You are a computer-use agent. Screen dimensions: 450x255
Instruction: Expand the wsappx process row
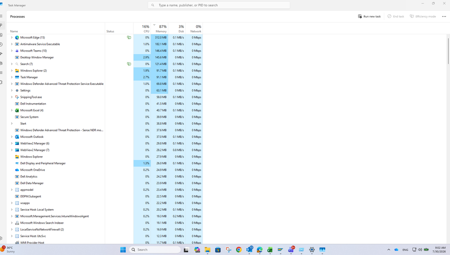[12, 203]
